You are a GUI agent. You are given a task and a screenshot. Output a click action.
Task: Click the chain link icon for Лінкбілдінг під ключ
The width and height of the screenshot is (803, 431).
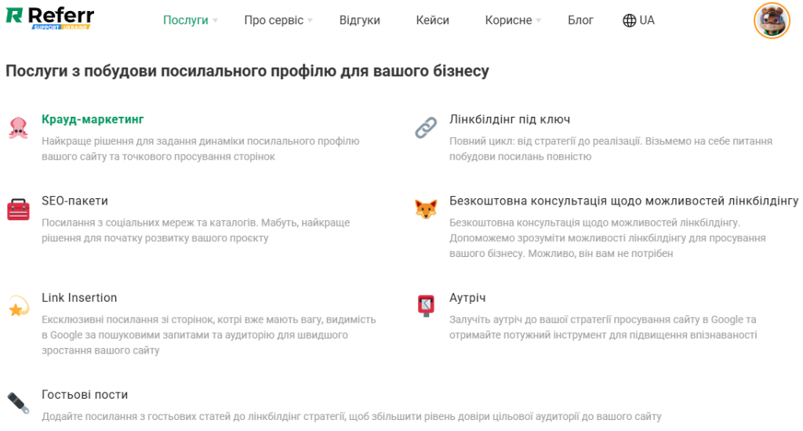[426, 128]
